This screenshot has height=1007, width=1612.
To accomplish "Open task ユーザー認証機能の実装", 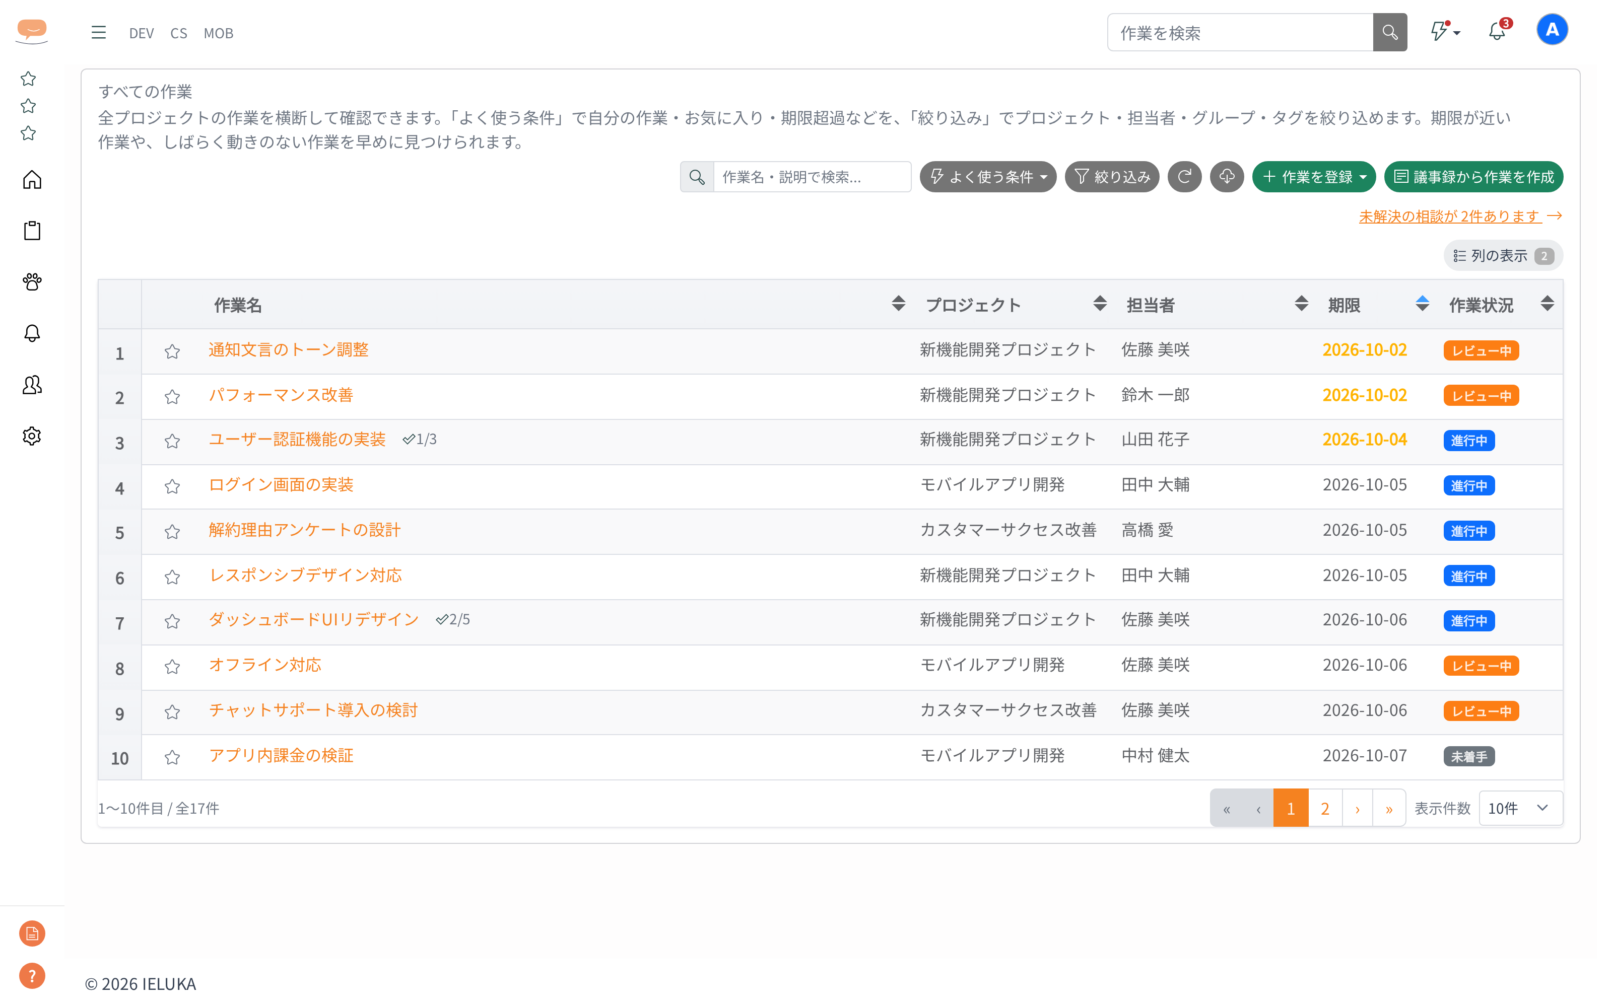I will 297,440.
